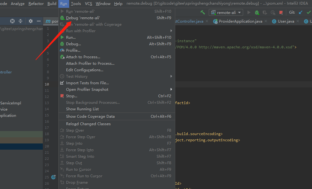This screenshot has height=189, width=312.
Task: Expand Test History submenu
Action: 117,77
